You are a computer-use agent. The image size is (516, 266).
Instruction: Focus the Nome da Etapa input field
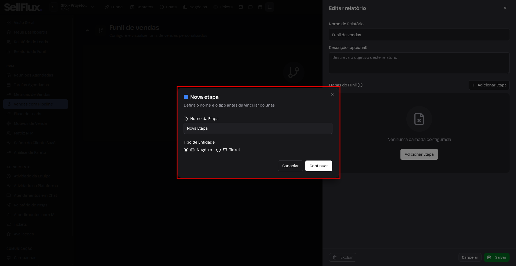click(x=258, y=128)
